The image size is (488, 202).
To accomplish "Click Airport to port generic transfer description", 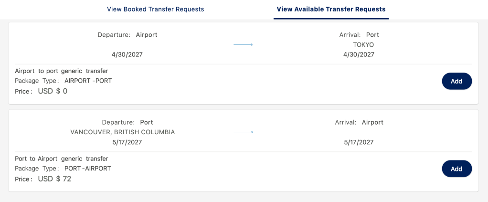I will [x=62, y=71].
